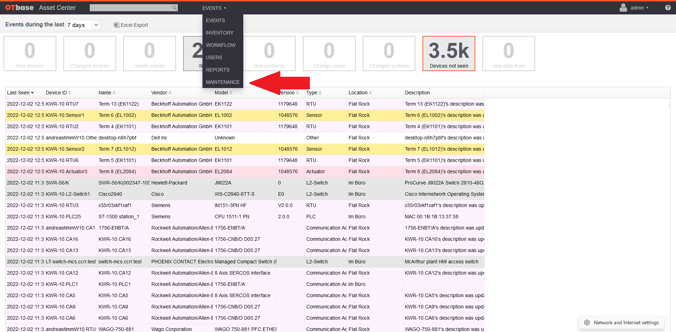Open the 7 days period dropdown
Screen dimensions: 676x332
point(83,25)
